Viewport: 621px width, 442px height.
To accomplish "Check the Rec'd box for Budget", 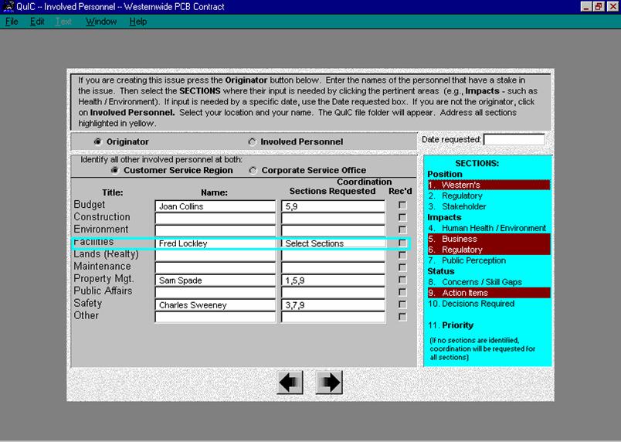I will click(x=401, y=206).
